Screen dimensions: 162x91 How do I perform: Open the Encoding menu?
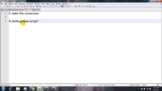coord(22,4)
